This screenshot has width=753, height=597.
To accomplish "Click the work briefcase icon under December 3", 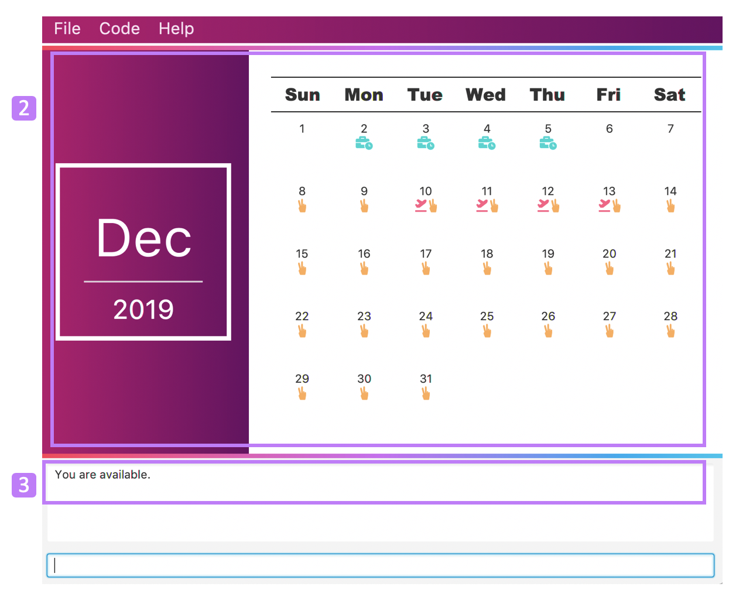I will pyautogui.click(x=426, y=143).
